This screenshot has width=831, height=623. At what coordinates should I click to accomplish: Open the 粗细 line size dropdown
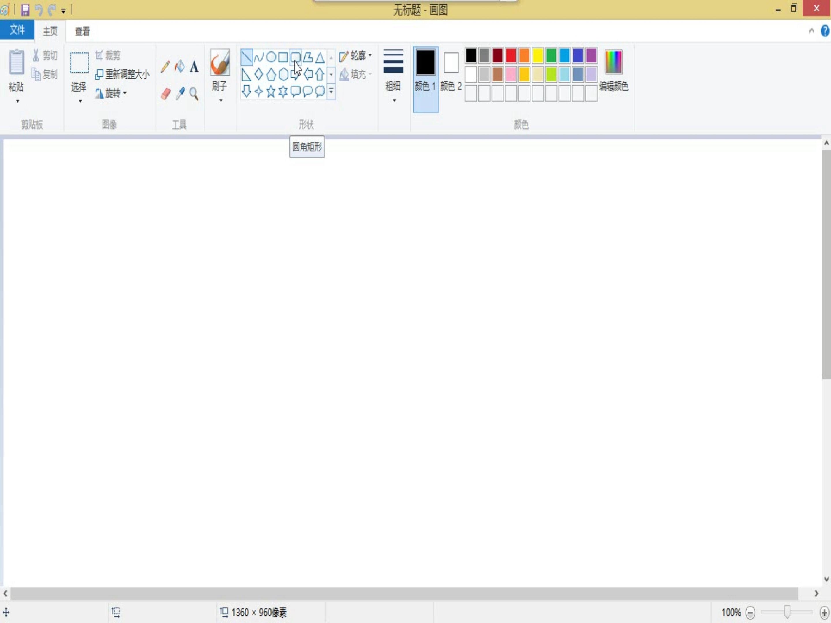393,76
